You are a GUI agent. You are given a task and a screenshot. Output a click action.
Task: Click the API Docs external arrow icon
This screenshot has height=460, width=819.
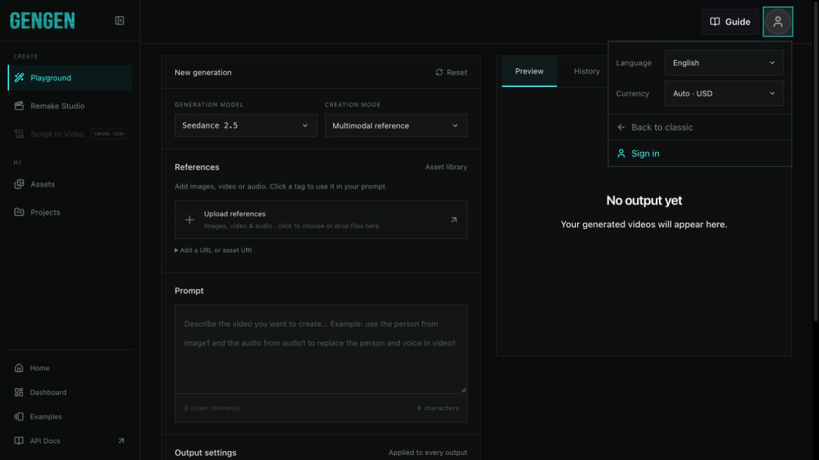[x=121, y=441]
